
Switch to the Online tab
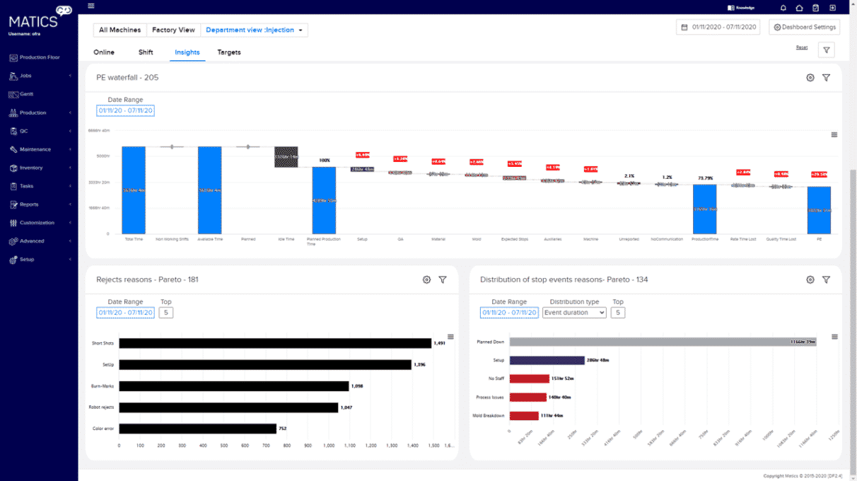pyautogui.click(x=104, y=52)
